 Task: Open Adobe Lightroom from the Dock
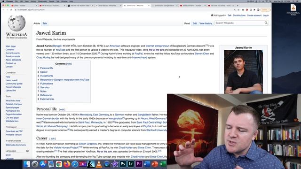(x=131, y=164)
